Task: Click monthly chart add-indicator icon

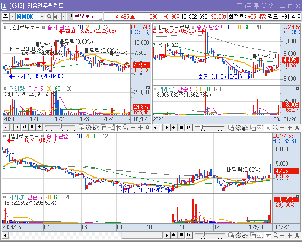Action: 96,127
